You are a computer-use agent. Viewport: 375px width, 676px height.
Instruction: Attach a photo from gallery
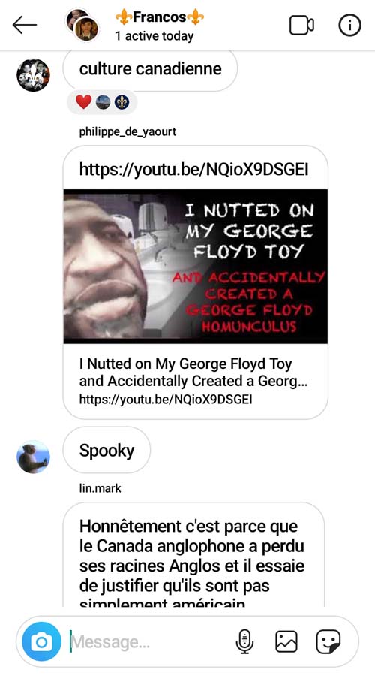(x=286, y=641)
